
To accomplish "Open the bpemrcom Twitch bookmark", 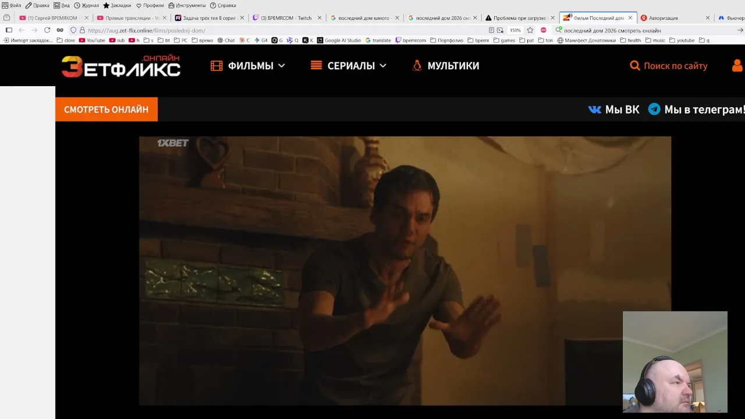I will click(x=411, y=40).
